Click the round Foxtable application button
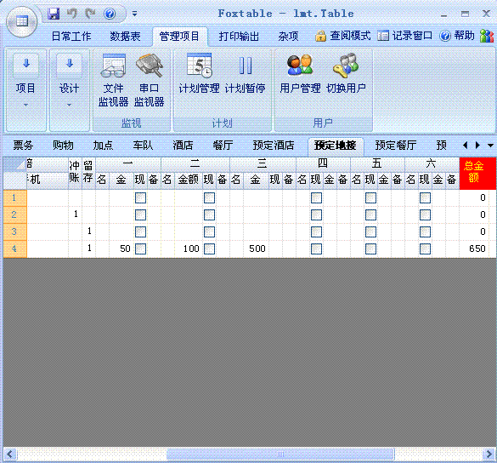This screenshot has width=497, height=463. click(x=21, y=22)
